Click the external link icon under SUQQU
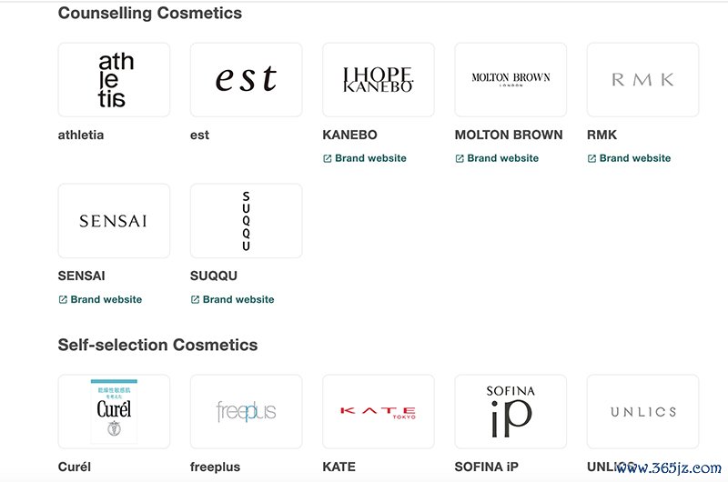 tap(195, 299)
